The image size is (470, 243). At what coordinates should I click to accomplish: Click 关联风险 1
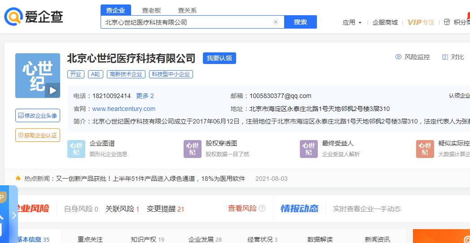point(122,209)
